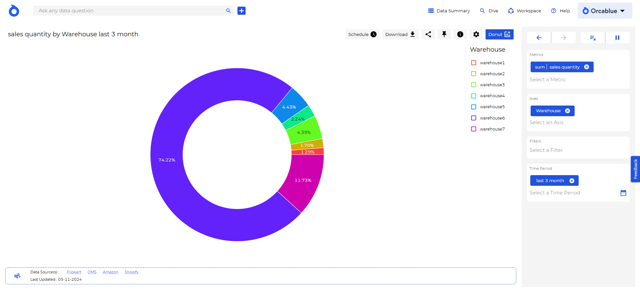The width and height of the screenshot is (640, 291).
Task: Click the Orcablue logo icon at top left
Action: pos(14,11)
